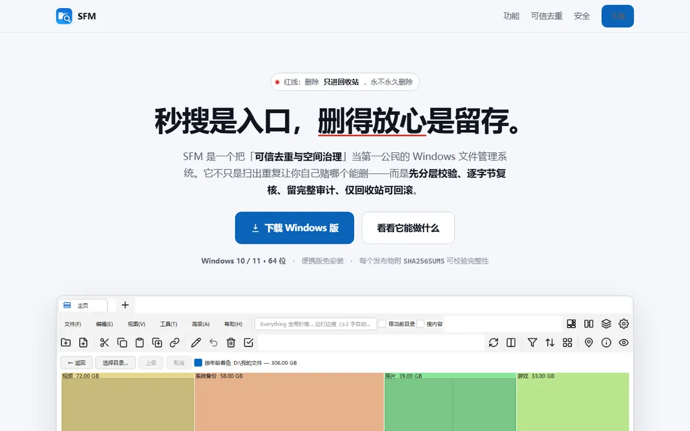Add a new tab with plus button
The image size is (690, 431).
(x=125, y=305)
